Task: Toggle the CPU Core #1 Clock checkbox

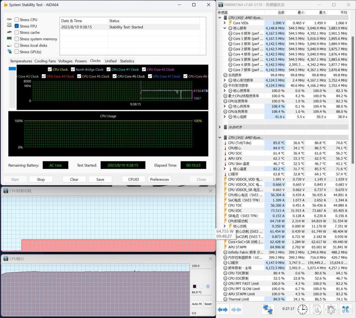Action: coord(108,69)
